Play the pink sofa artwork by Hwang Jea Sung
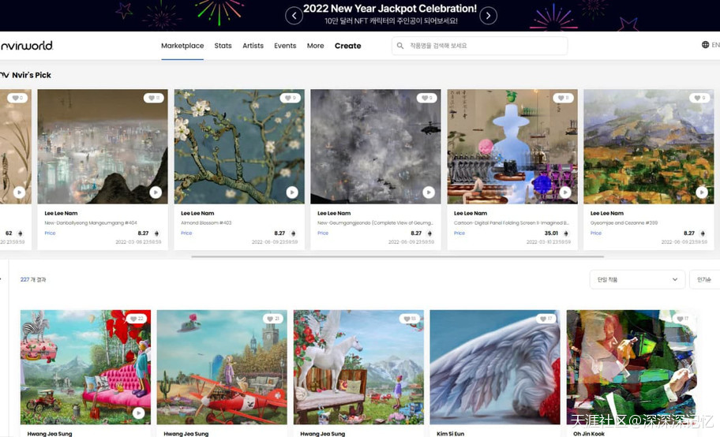This screenshot has width=720, height=437. click(139, 413)
